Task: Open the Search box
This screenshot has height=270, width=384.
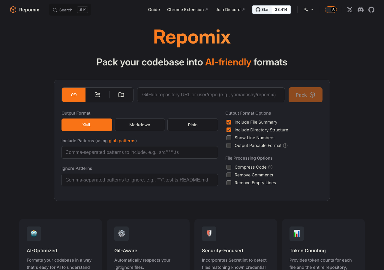Action: click(70, 10)
